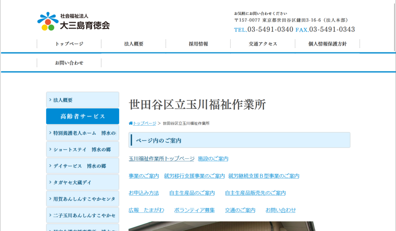Open ショートステイ 博水の郷 in sidebar

point(83,149)
